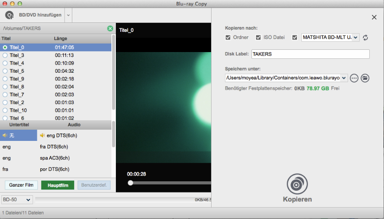Select the eng DTS(6ch) audio track
The height and width of the screenshot is (219, 384).
pyautogui.click(x=62, y=136)
